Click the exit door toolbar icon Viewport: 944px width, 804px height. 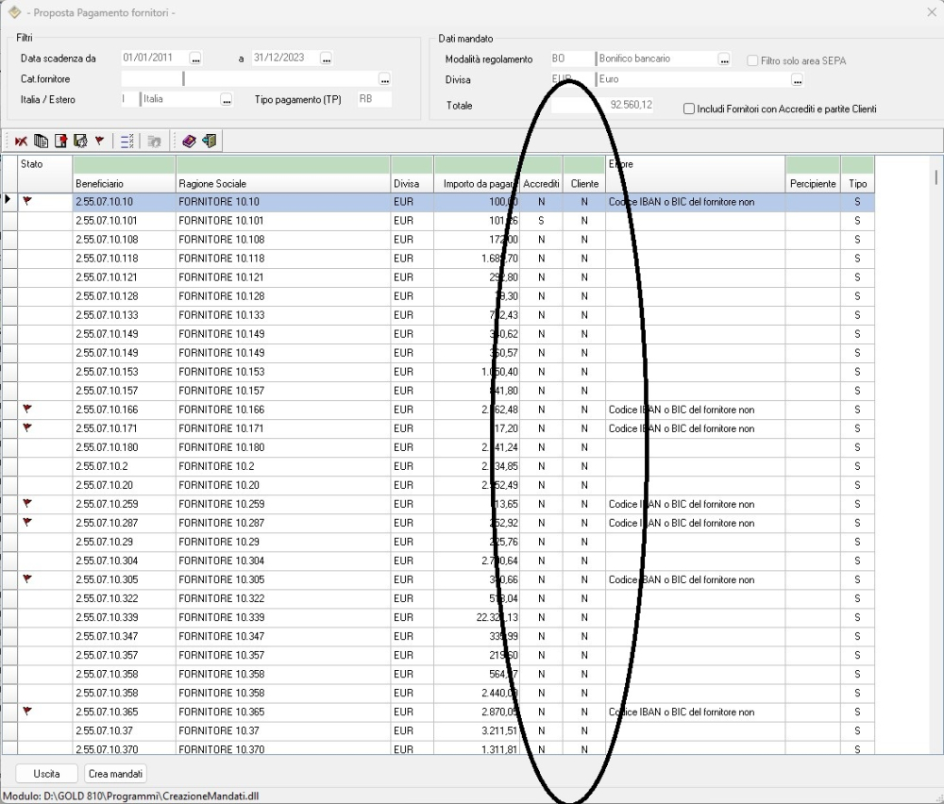[209, 141]
